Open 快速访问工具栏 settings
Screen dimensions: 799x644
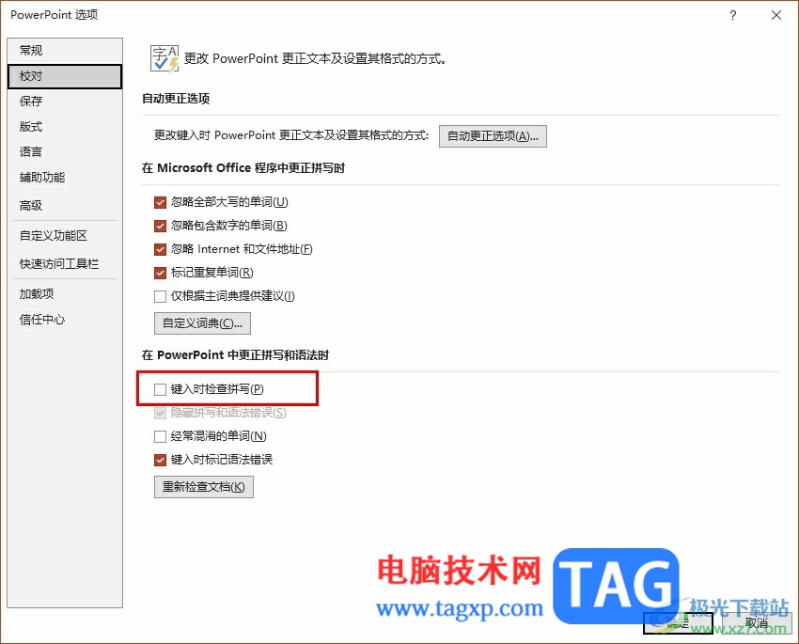click(65, 264)
